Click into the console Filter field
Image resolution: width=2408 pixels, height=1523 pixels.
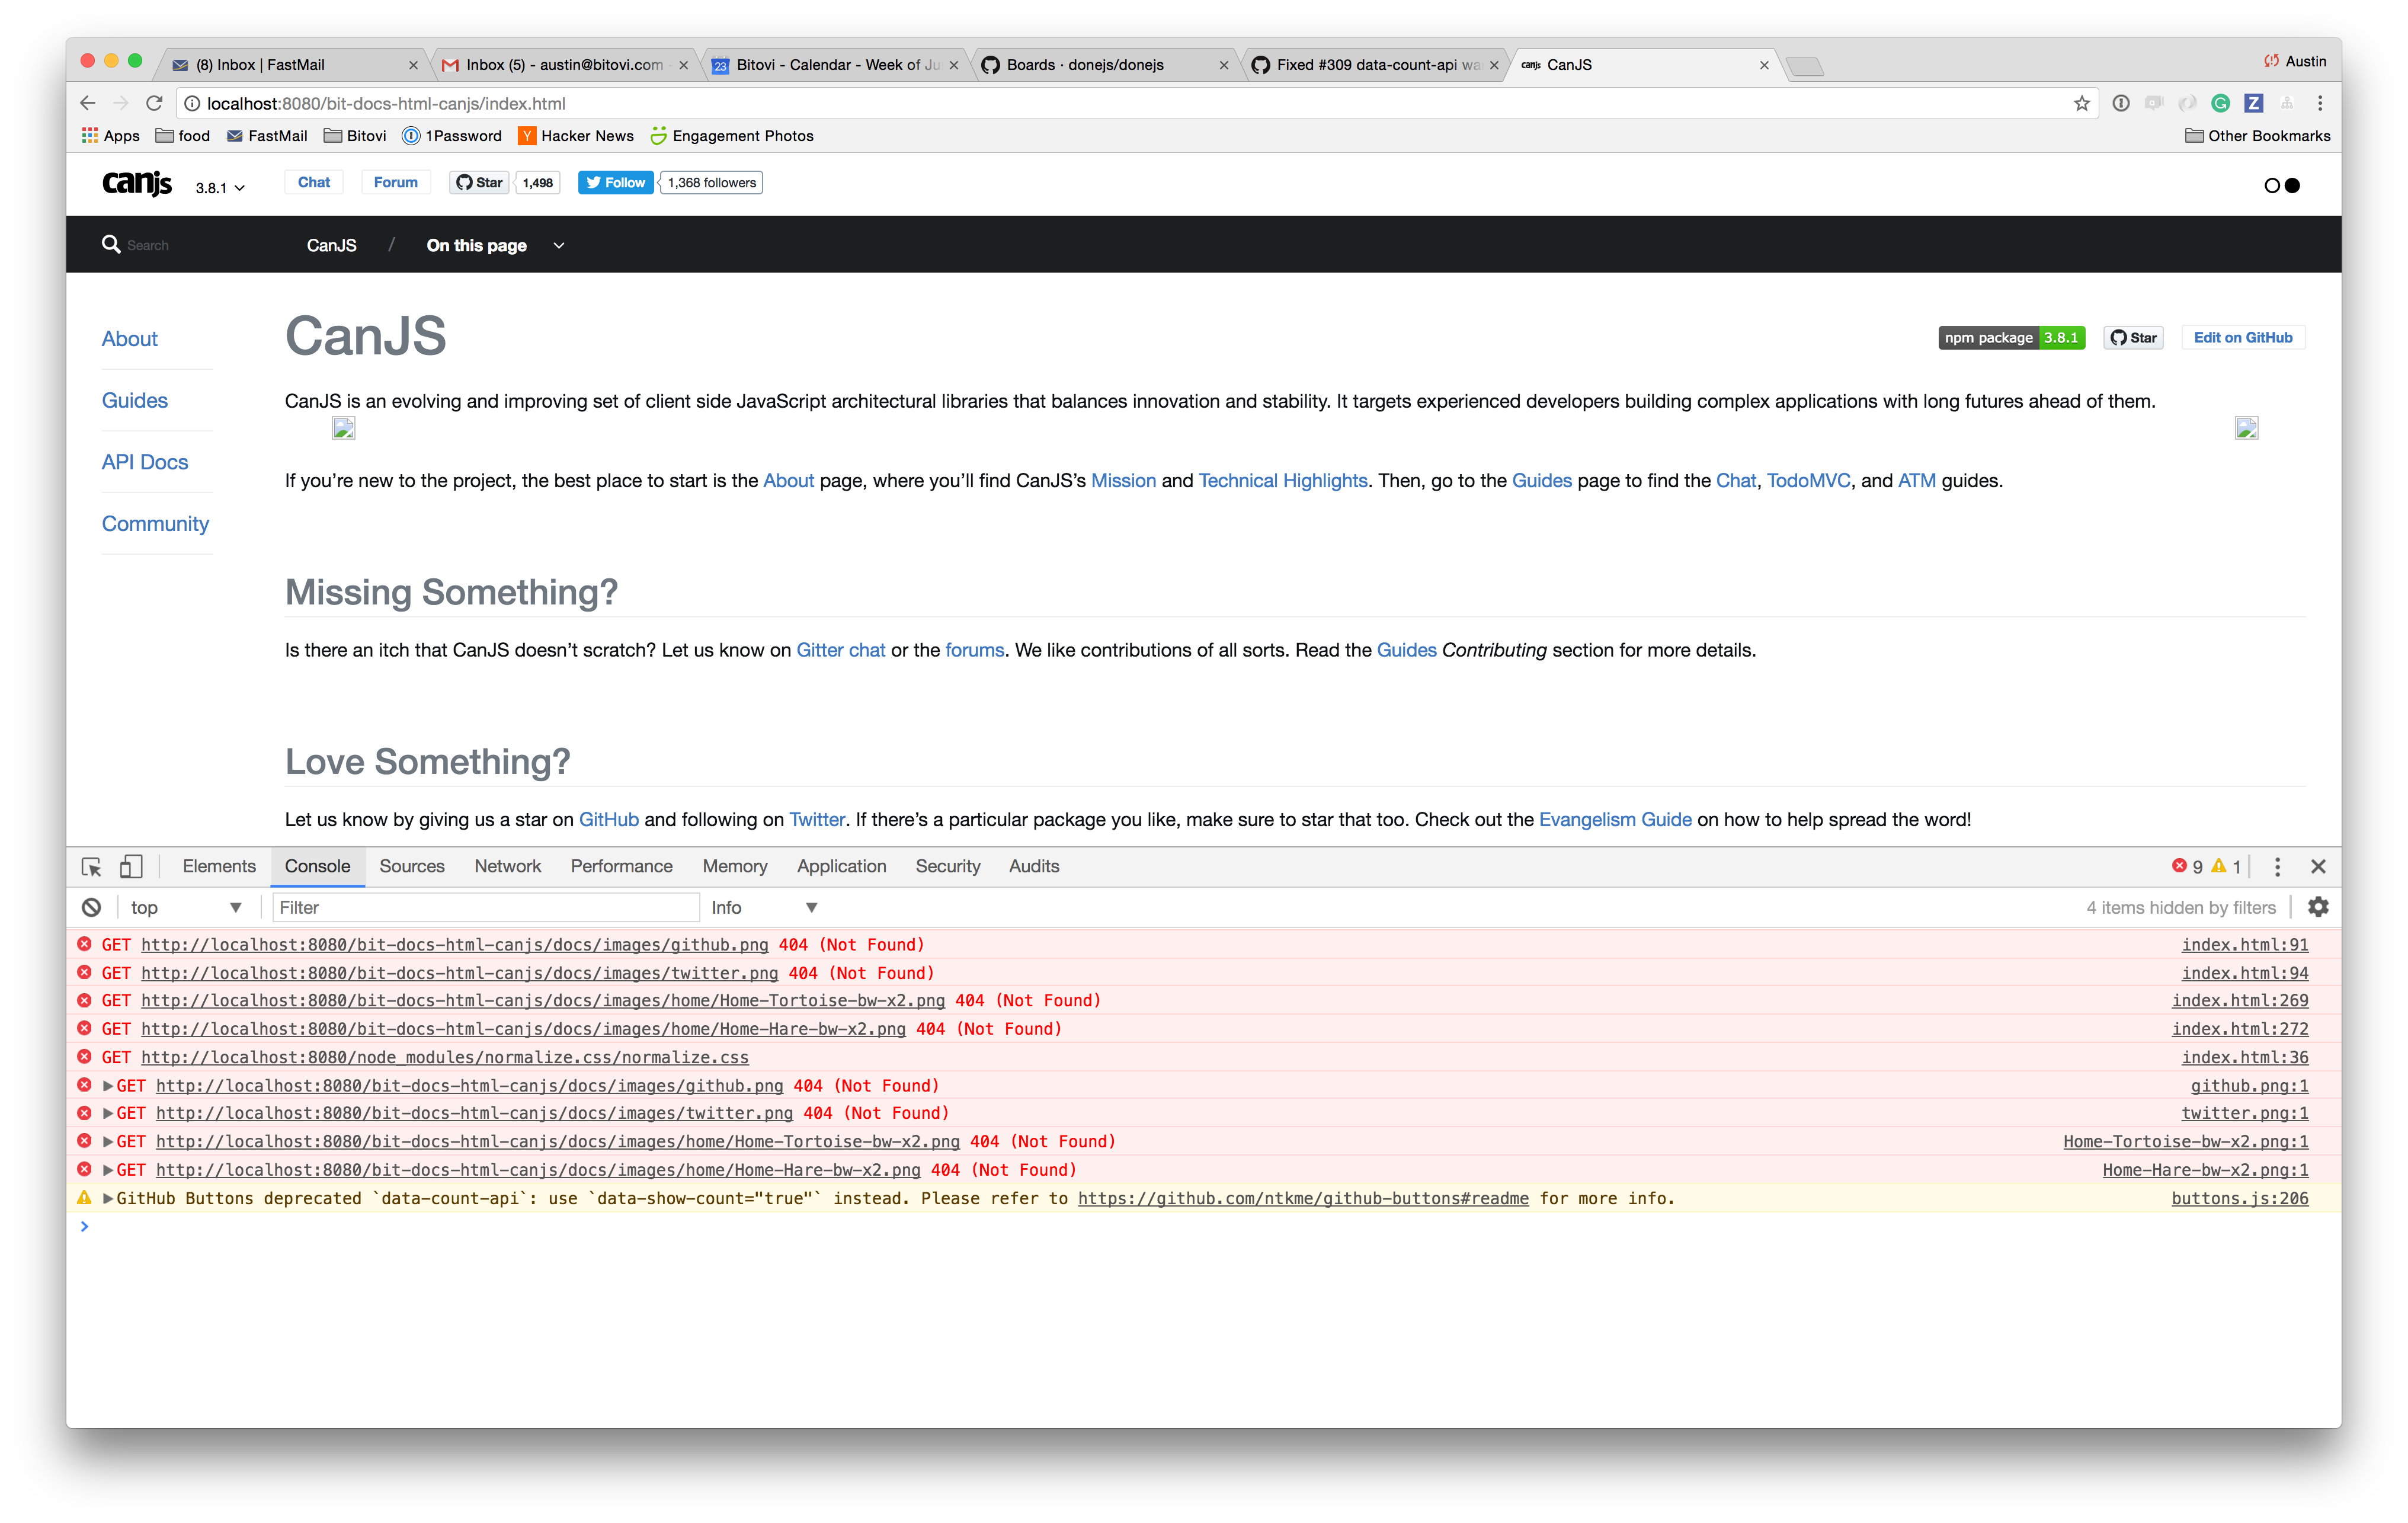pyautogui.click(x=485, y=908)
